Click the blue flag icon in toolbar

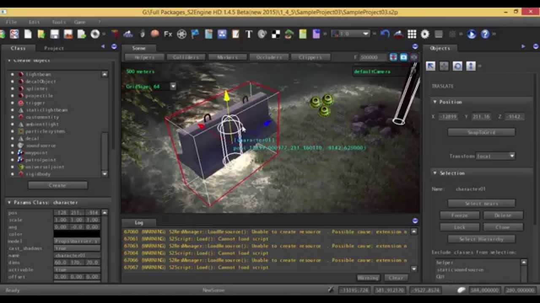[195, 34]
